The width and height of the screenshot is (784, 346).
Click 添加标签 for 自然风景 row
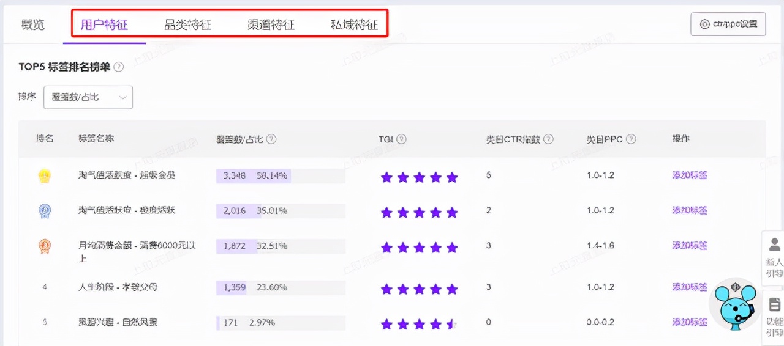click(690, 322)
